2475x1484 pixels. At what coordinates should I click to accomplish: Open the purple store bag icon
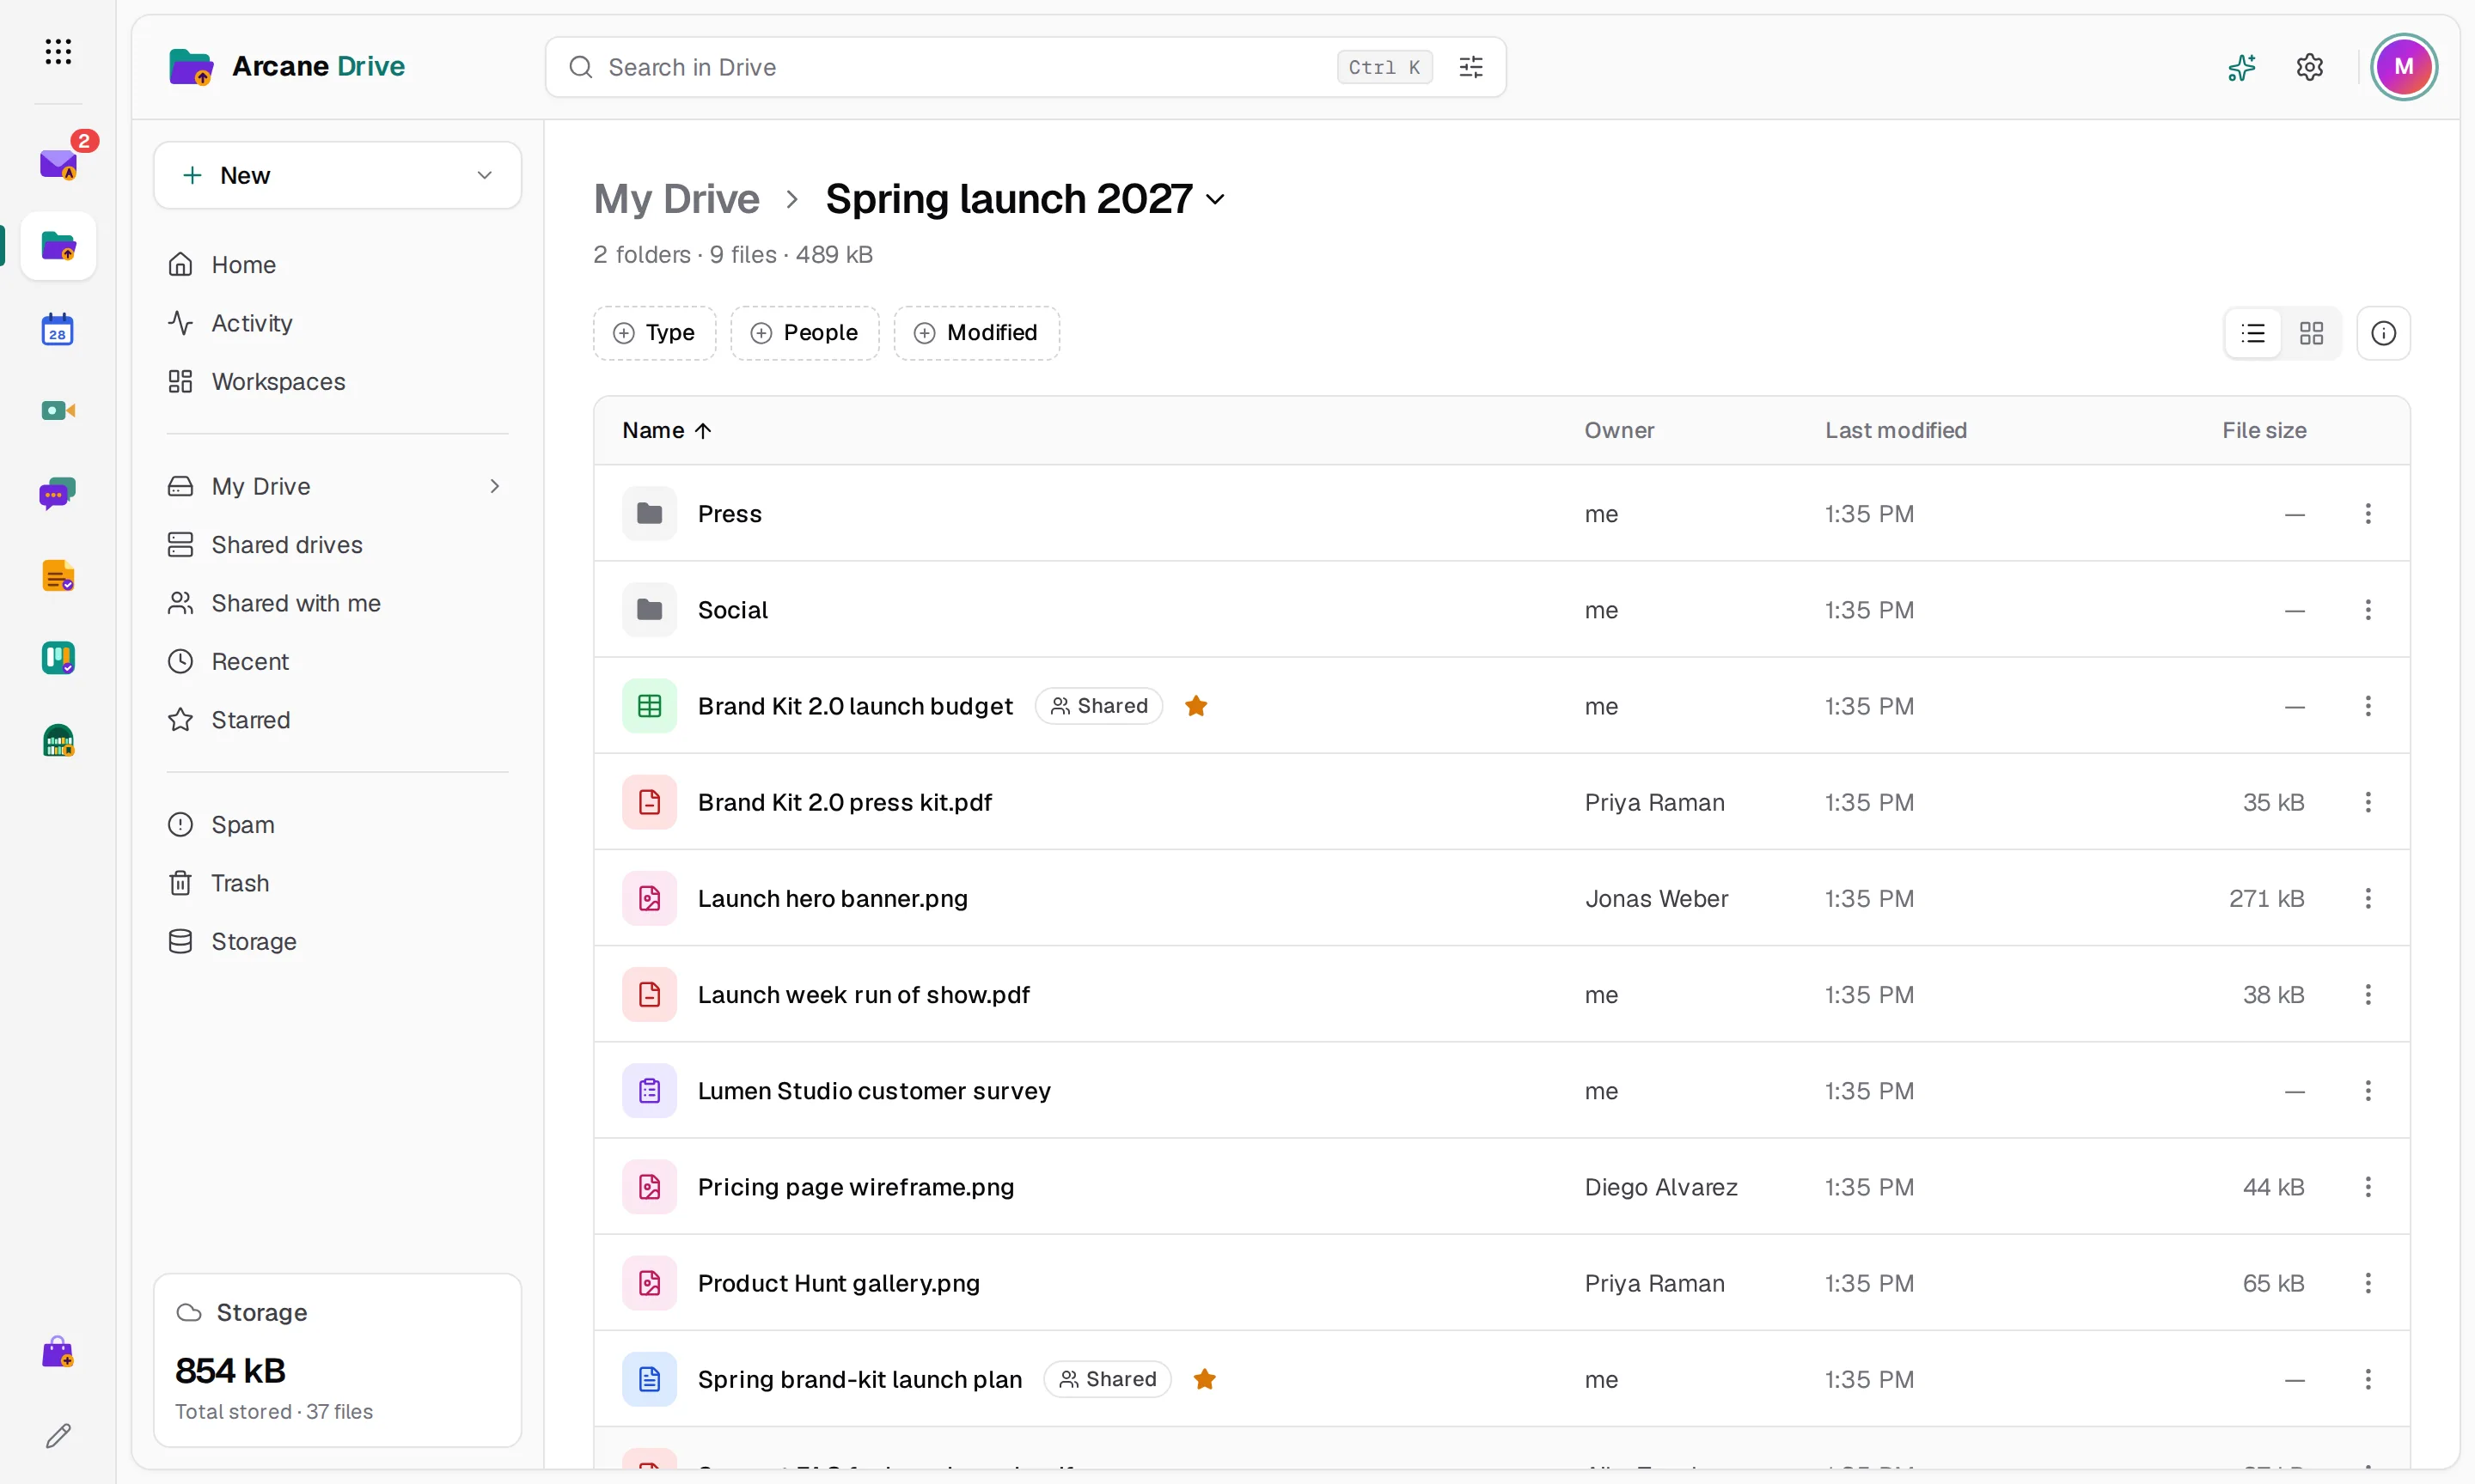pos(58,1353)
